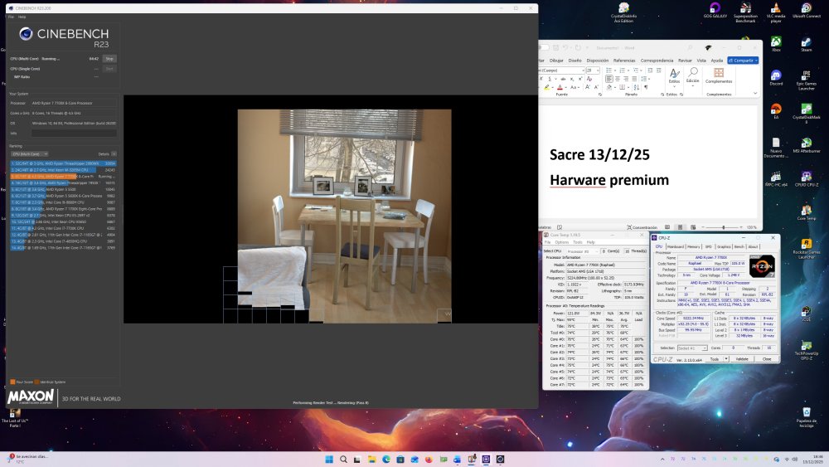The height and width of the screenshot is (467, 829).
Task: Select the Intel Xeon W-3265M ranking row
Action: 63,170
